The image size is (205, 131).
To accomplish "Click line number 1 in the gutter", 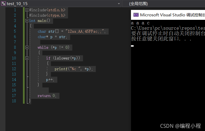I will coord(15,10).
